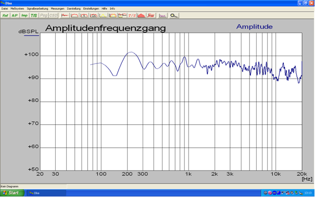Click the greyed-out Peg toolbar button
315x197 pixels.
point(44,16)
